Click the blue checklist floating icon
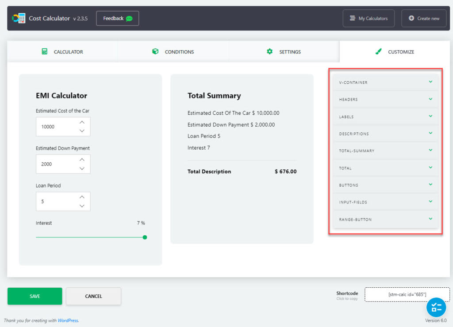This screenshot has width=453, height=327. (436, 308)
